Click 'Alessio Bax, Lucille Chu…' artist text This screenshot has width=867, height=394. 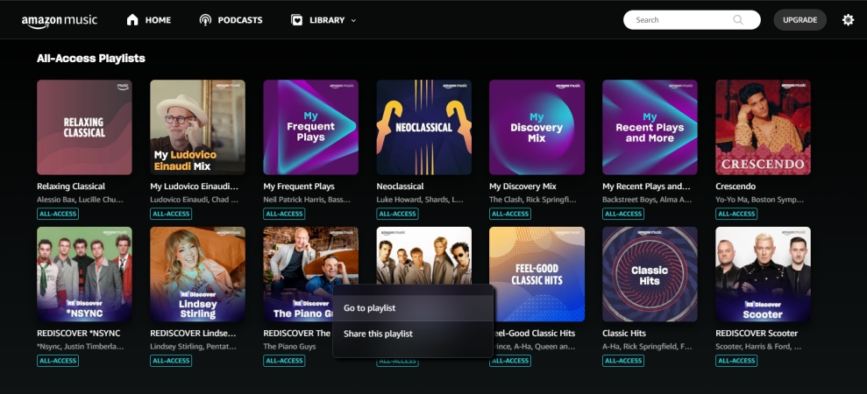coord(80,200)
